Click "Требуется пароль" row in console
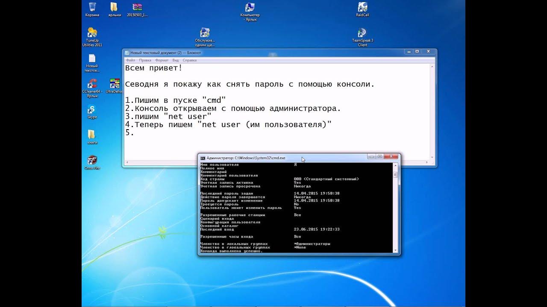 (x=250, y=204)
